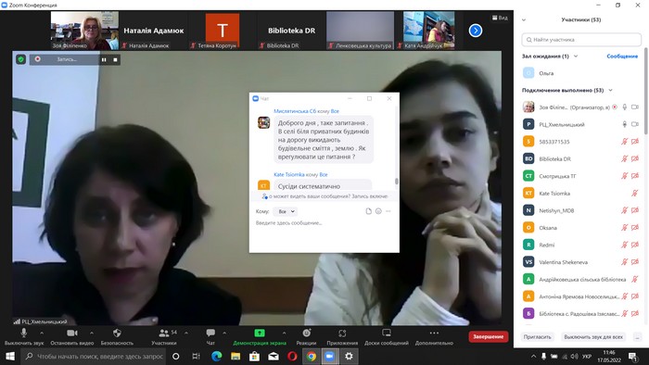Open File Explorer from taskbar

(235, 356)
